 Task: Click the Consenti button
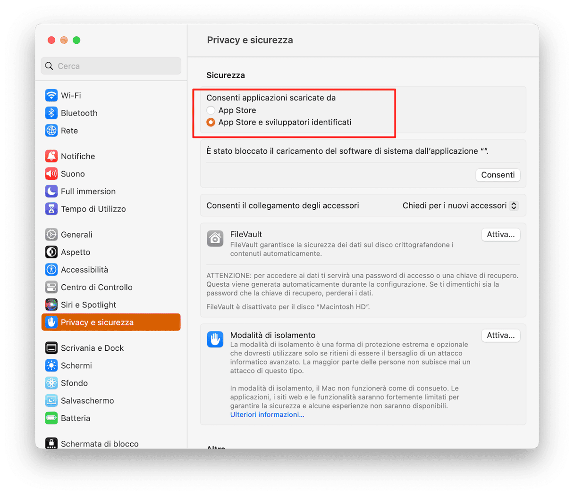click(x=498, y=175)
